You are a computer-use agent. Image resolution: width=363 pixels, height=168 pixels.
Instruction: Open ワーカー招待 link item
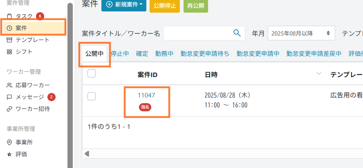[x=32, y=109]
